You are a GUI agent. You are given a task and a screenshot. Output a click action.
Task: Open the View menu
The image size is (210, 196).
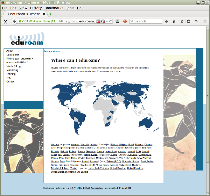click(23, 8)
